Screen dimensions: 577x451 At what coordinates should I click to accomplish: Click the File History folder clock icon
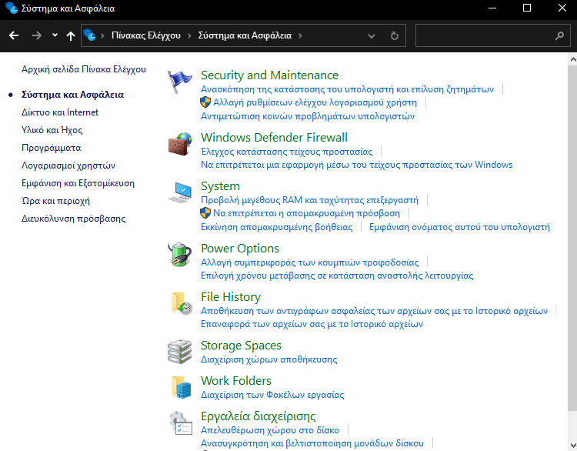pos(182,303)
